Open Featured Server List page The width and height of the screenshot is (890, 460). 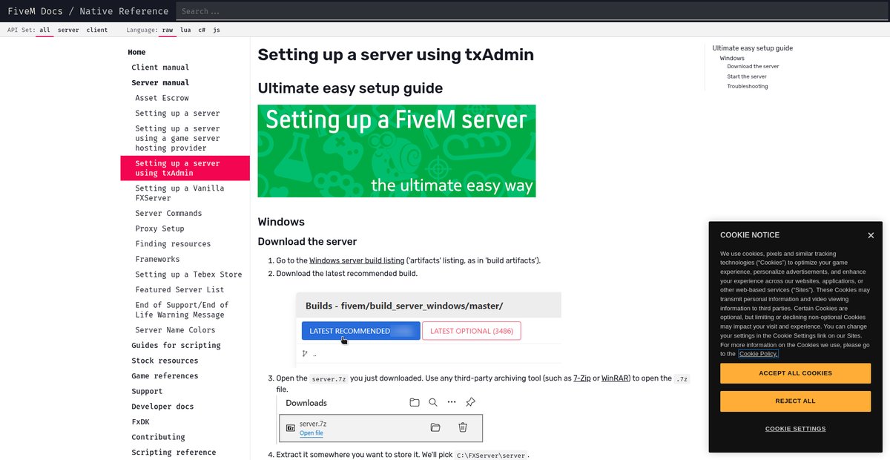pyautogui.click(x=179, y=290)
